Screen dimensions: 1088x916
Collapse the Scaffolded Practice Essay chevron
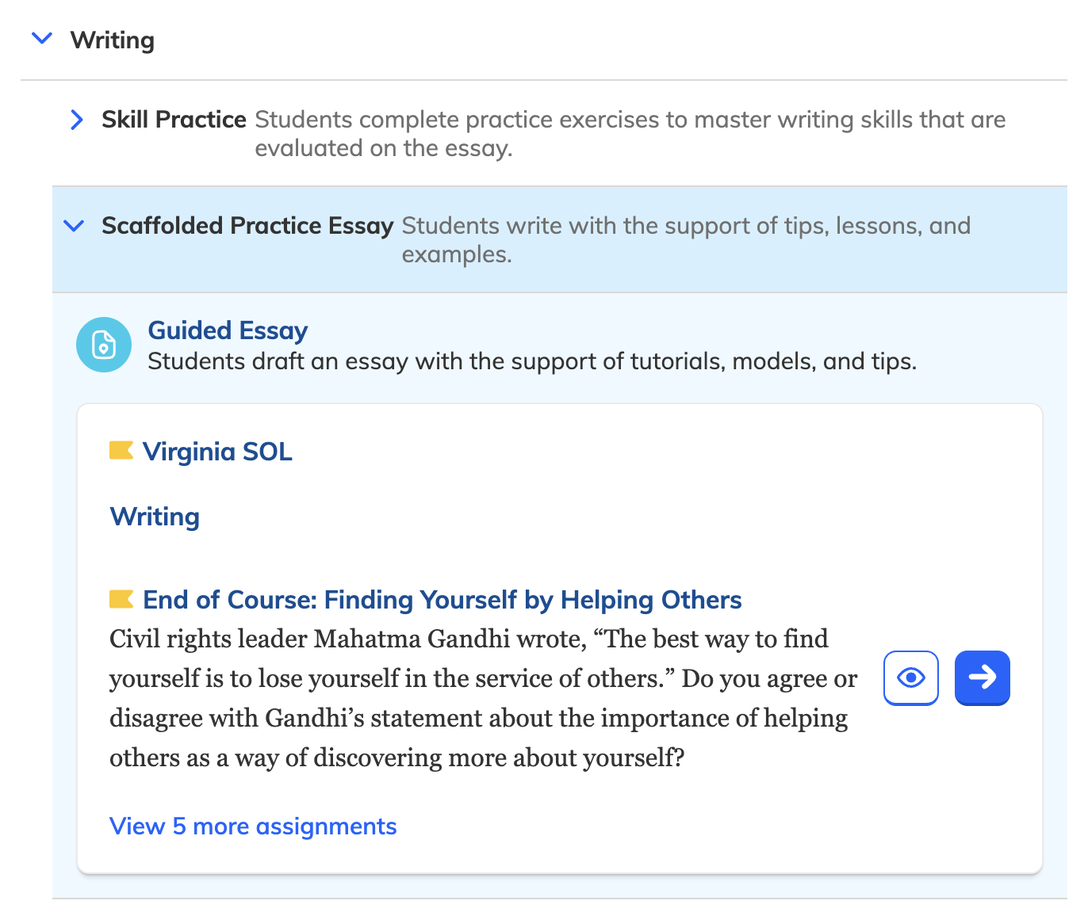pos(74,226)
